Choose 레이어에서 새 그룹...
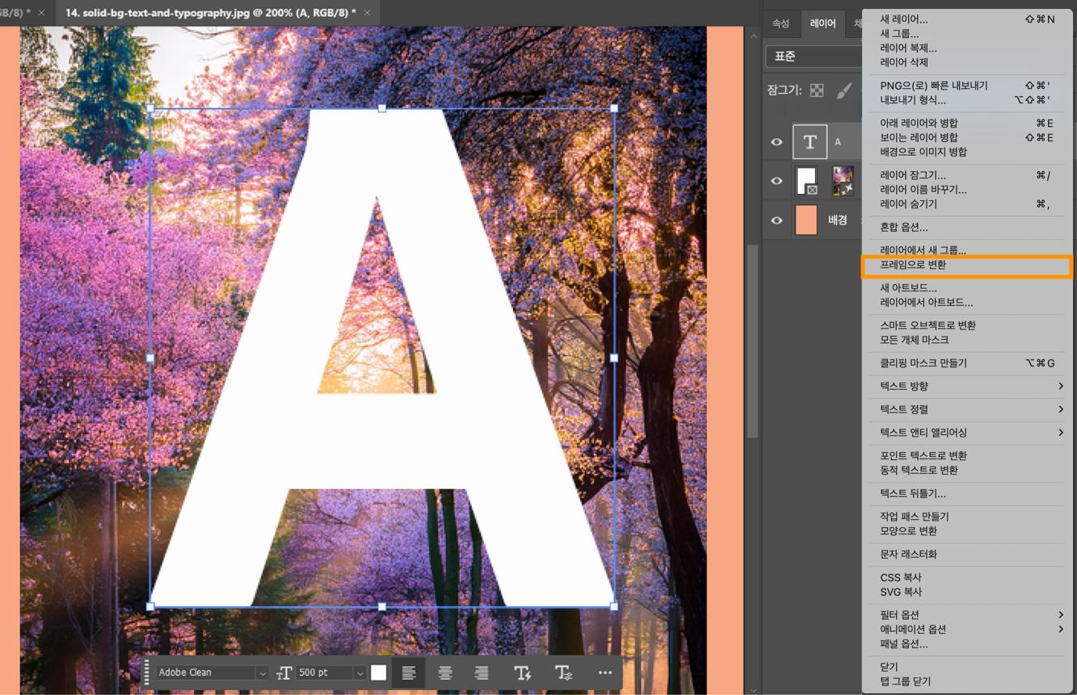The image size is (1077, 695). pyautogui.click(x=968, y=250)
